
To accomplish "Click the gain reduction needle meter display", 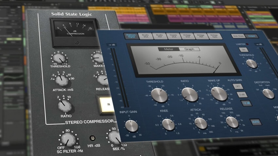I will pos(184,61).
